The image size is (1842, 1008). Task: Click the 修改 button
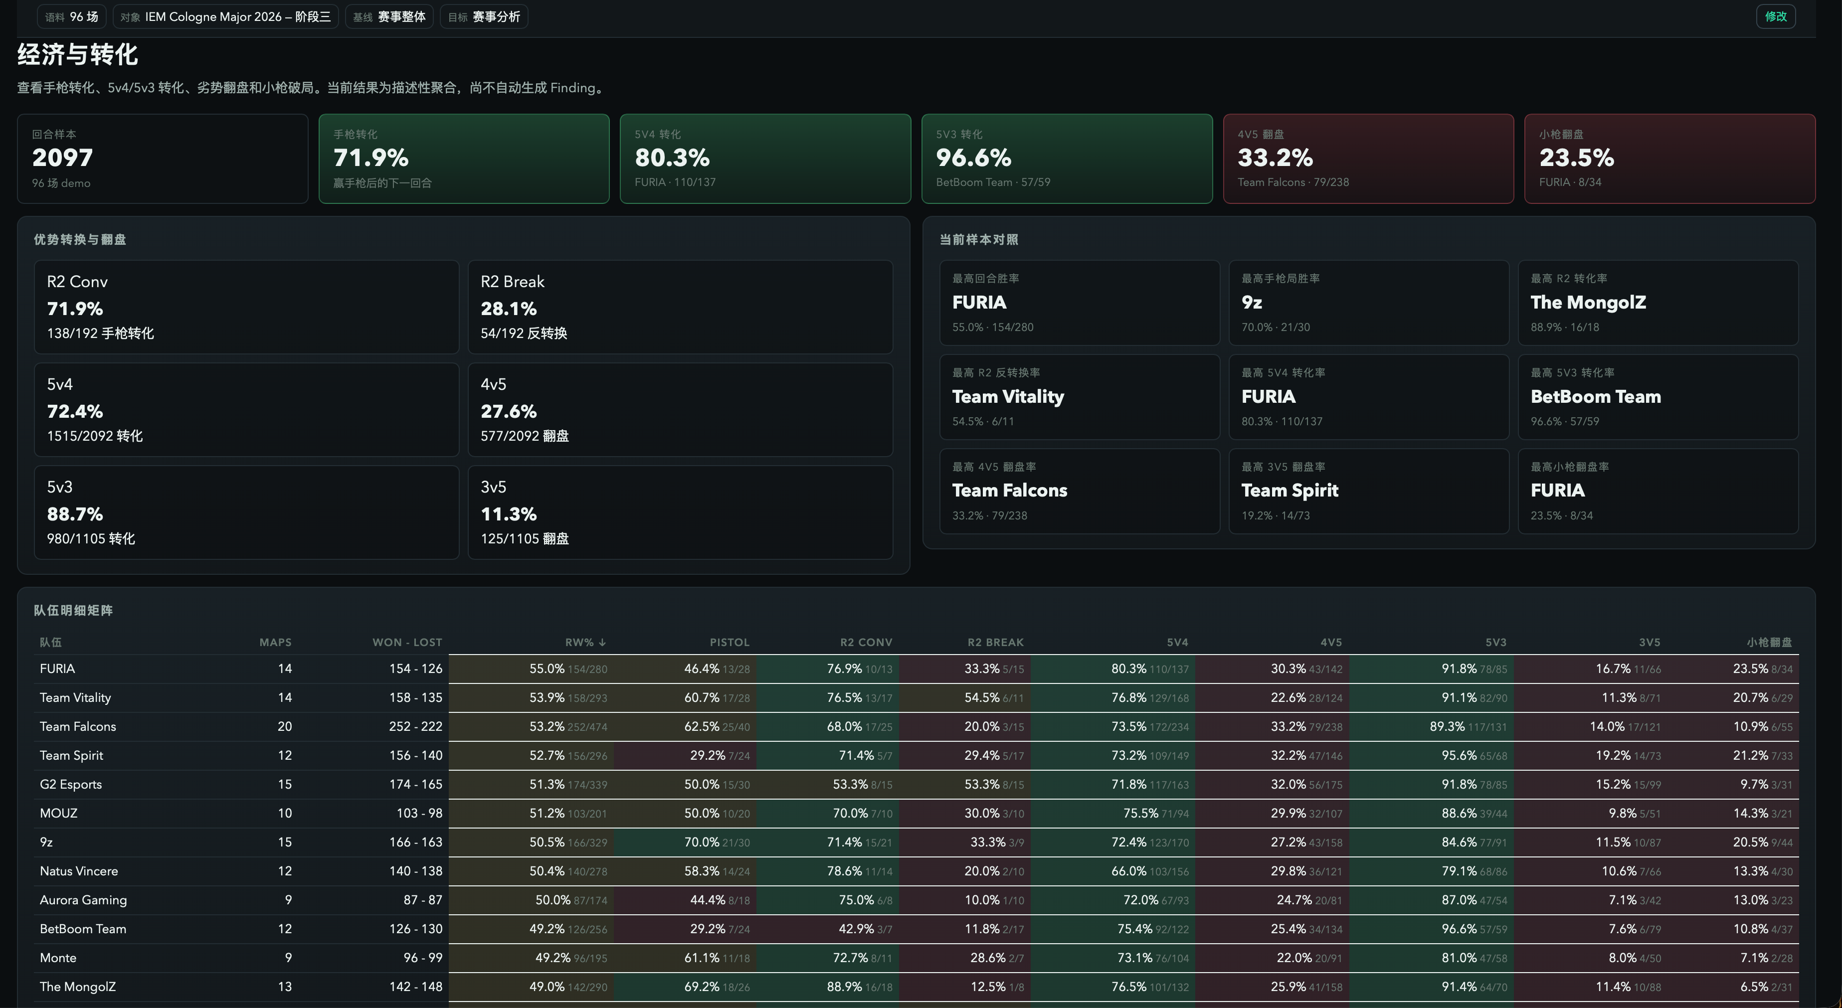pyautogui.click(x=1776, y=16)
